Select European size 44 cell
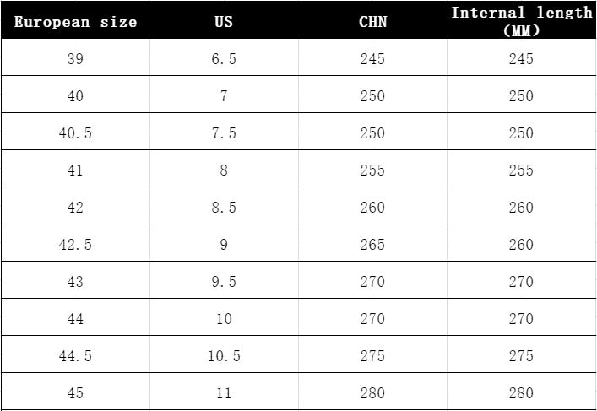The image size is (597, 411). [x=75, y=318]
